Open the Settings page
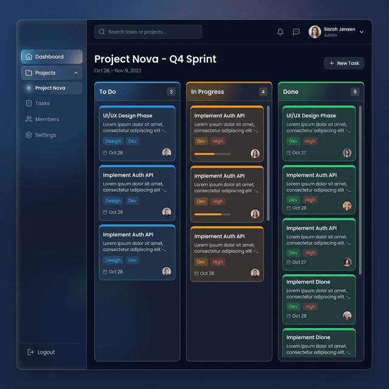This screenshot has width=389, height=389. [52, 135]
